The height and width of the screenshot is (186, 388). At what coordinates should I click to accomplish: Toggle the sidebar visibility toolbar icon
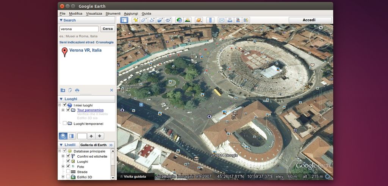tap(124, 20)
